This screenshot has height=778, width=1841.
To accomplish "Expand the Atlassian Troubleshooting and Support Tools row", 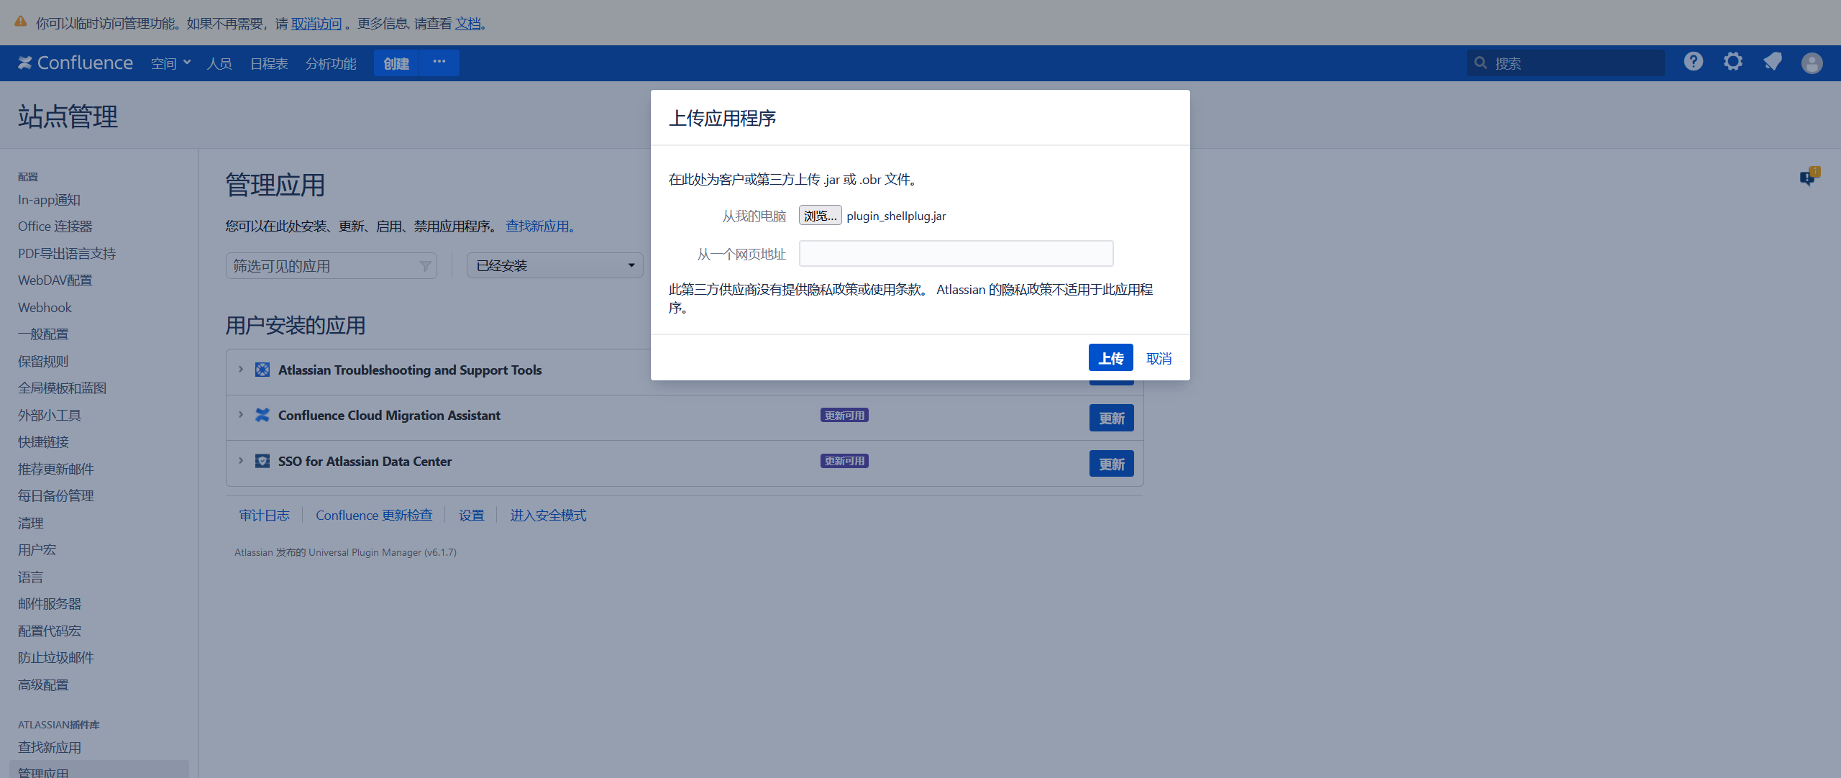I will click(241, 370).
